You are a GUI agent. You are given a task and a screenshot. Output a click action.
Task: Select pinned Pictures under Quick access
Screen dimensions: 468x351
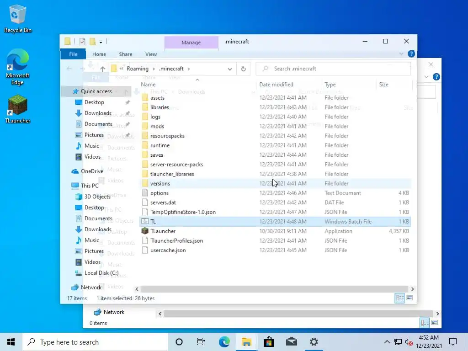coord(94,135)
